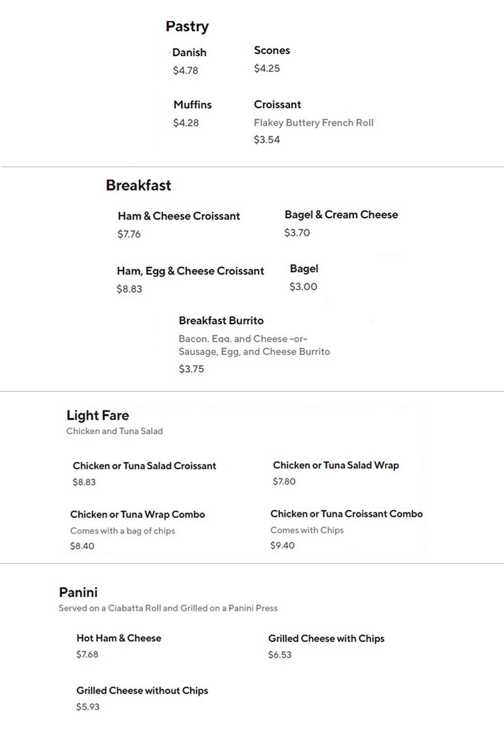Click the Scones menu item
The width and height of the screenshot is (504, 733).
pos(272,50)
